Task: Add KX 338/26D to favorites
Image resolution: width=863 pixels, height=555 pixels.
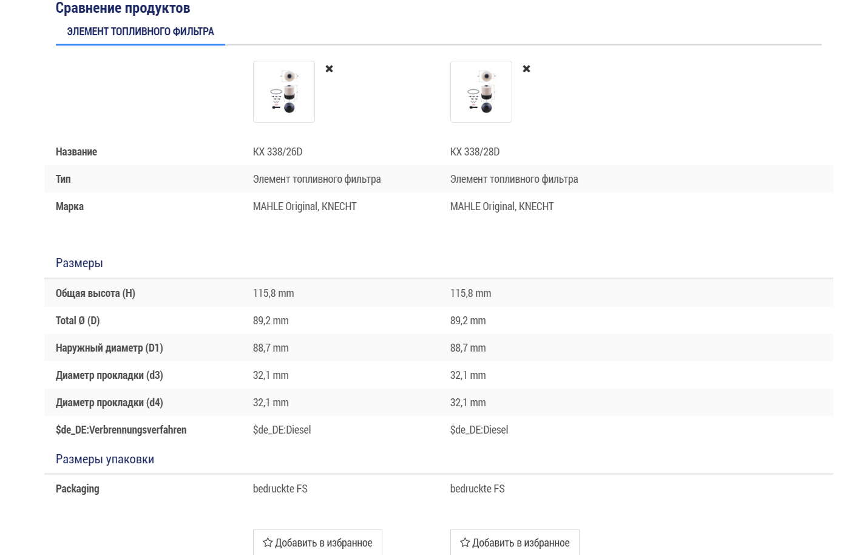Action: coord(317,542)
